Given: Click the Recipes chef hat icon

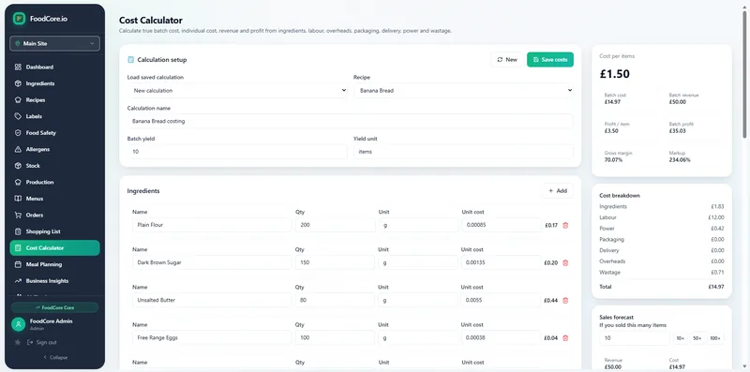Looking at the screenshot, I should coord(18,100).
